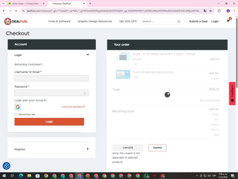
Task: Launch Microsoft Edge from the taskbar
Action: (x=21, y=176)
